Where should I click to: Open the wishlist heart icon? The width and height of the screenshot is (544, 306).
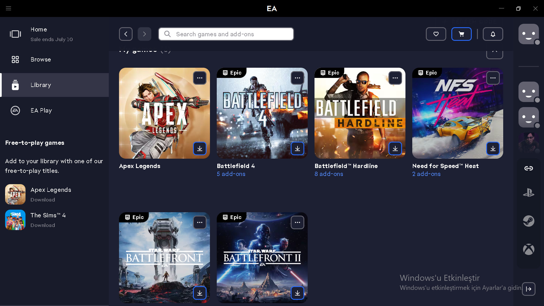coord(436,34)
